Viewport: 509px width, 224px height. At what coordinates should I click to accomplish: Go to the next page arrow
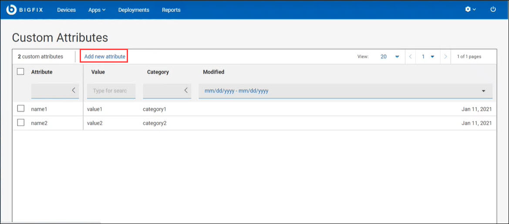tap(445, 57)
